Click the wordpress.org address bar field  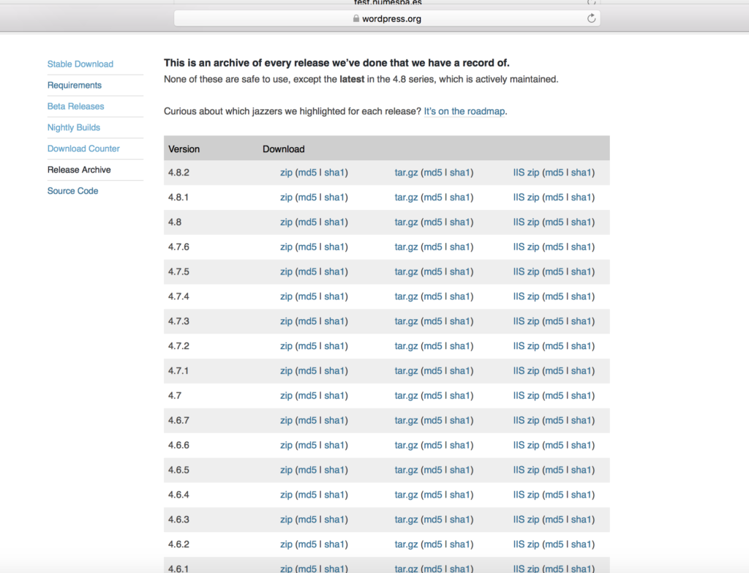pyautogui.click(x=386, y=18)
